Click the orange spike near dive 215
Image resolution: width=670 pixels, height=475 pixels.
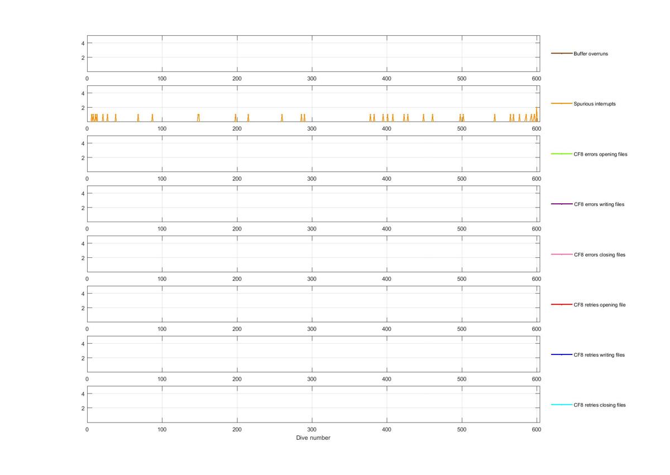pyautogui.click(x=248, y=118)
